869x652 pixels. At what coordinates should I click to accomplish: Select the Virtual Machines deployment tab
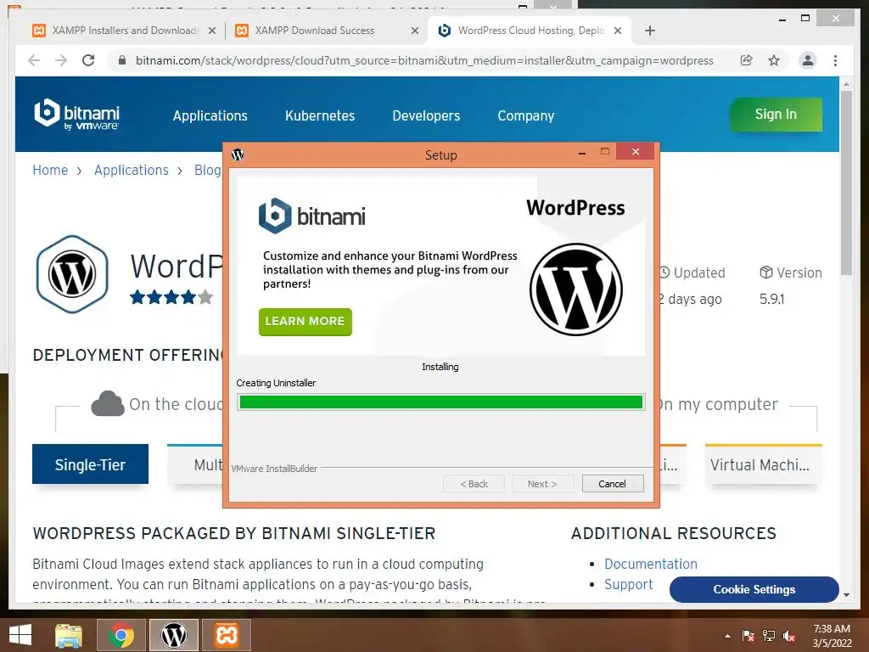point(764,464)
